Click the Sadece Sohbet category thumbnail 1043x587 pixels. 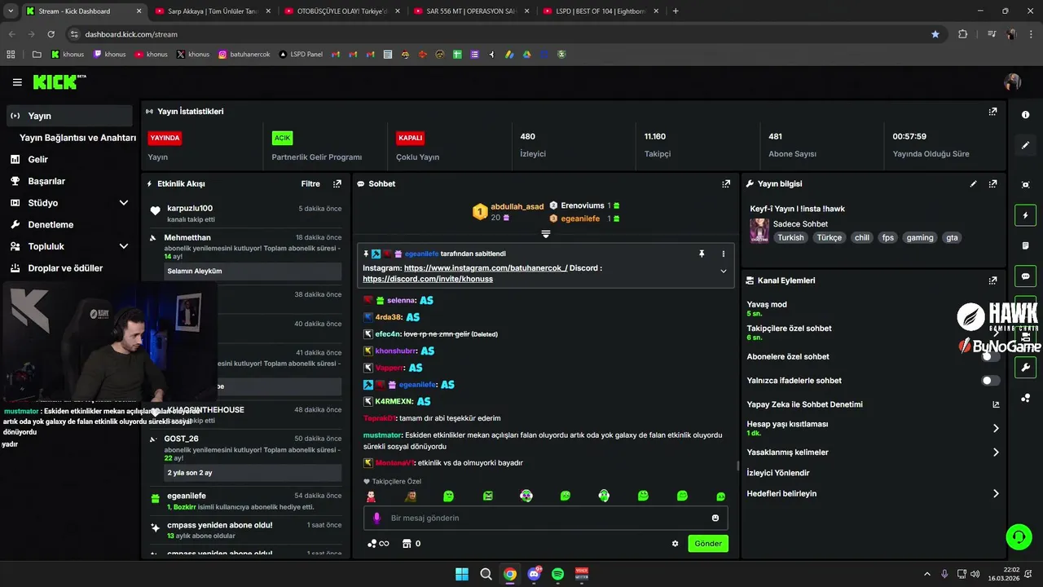(x=759, y=231)
